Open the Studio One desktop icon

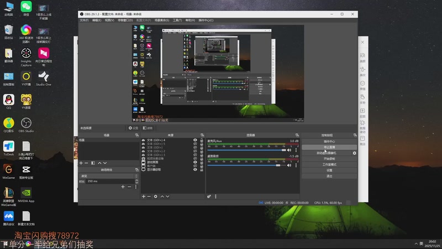coord(44,79)
